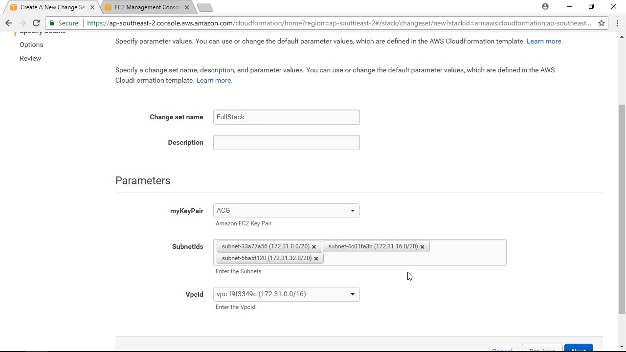This screenshot has width=626, height=352.
Task: Go to the Options step in the sidebar
Action: click(x=31, y=44)
